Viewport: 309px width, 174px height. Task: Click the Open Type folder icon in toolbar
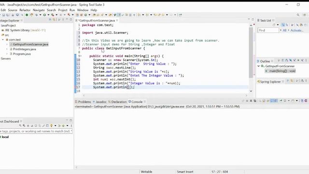(x=94, y=15)
